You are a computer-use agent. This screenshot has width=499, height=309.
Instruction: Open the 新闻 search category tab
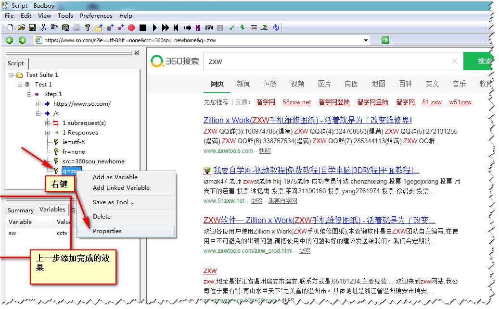(244, 84)
